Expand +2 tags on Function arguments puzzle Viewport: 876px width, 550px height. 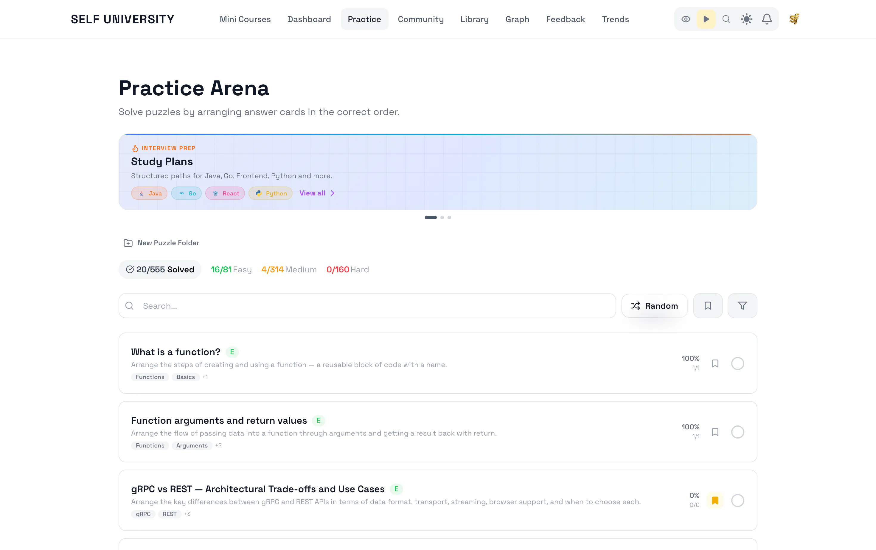(x=218, y=446)
